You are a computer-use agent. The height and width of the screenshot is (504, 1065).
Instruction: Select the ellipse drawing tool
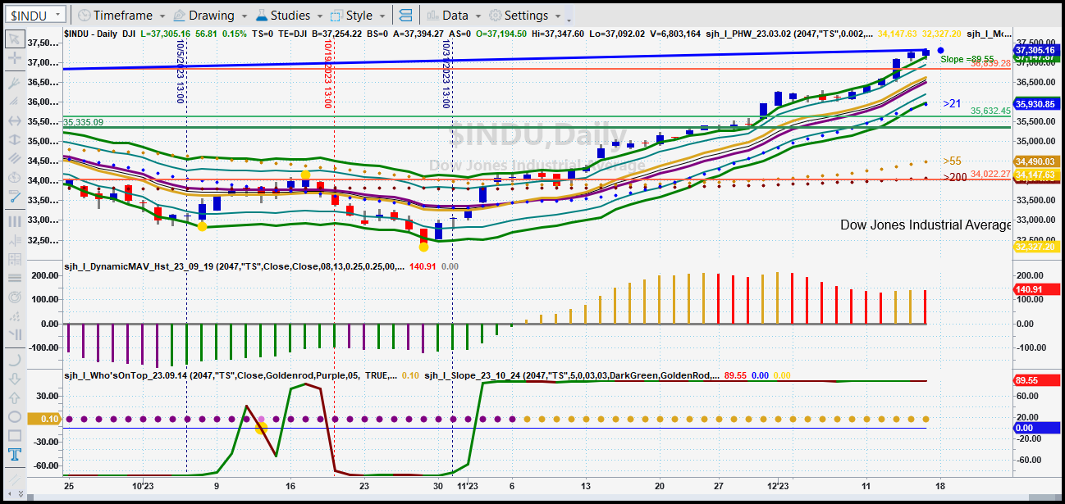(14, 416)
